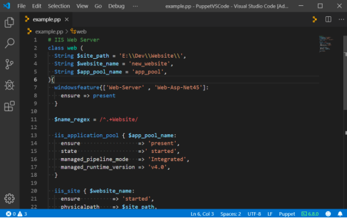Click 'started' value on line 21

point(136,199)
